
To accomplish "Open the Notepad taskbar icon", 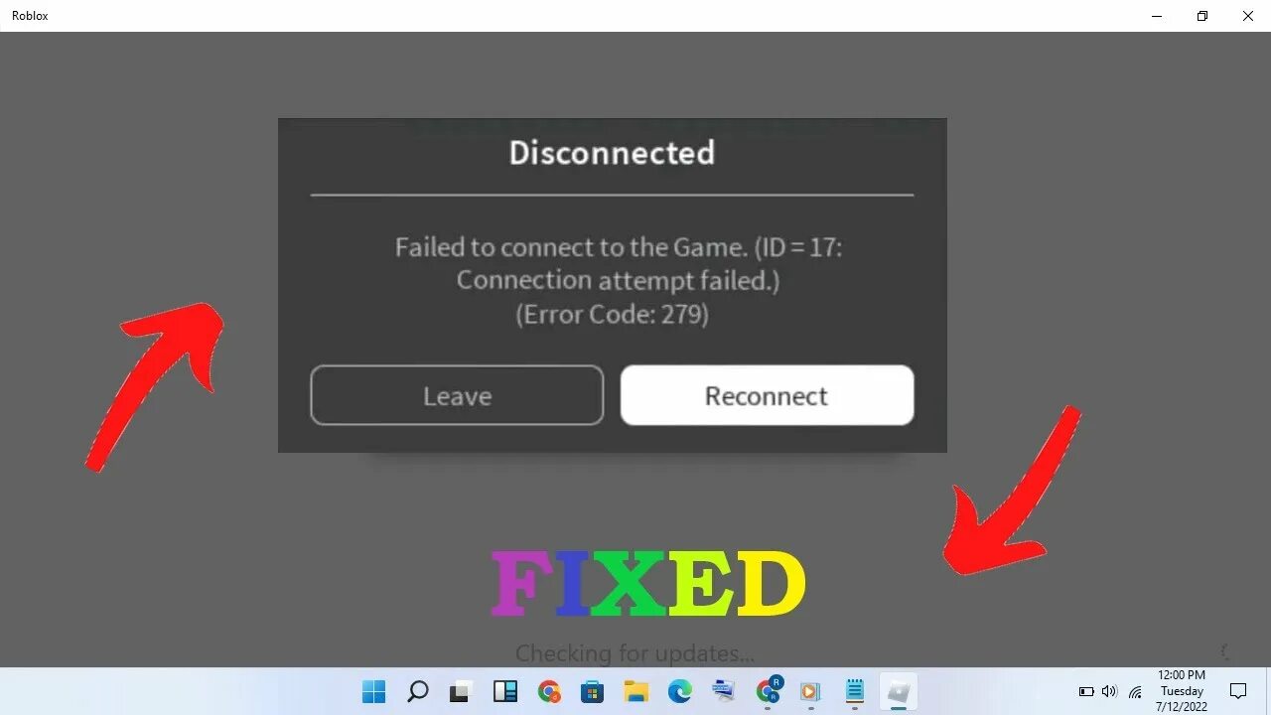I will click(x=854, y=691).
